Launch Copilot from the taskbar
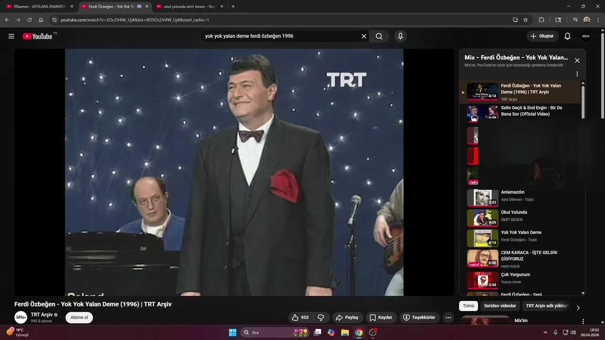Screen dimensions: 605x340 [x=331, y=332]
